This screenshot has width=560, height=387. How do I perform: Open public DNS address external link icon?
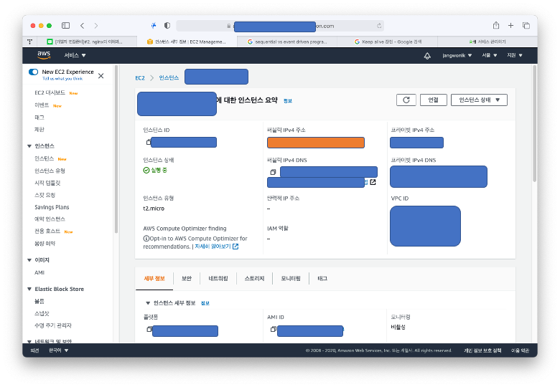(373, 182)
